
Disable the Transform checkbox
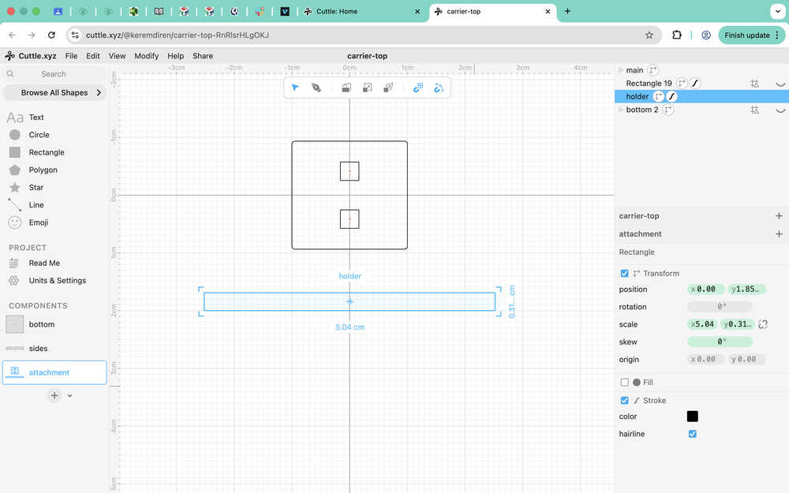click(x=624, y=273)
